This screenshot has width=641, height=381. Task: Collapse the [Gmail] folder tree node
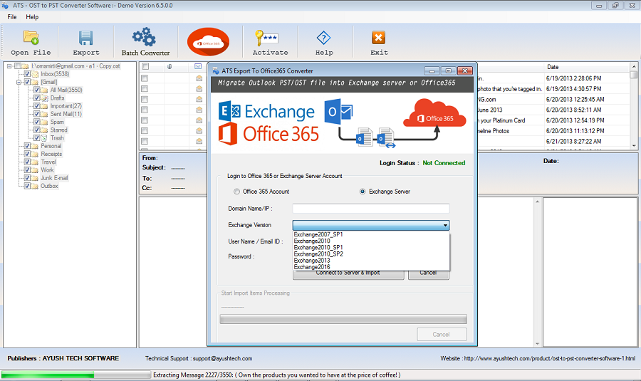(x=19, y=82)
